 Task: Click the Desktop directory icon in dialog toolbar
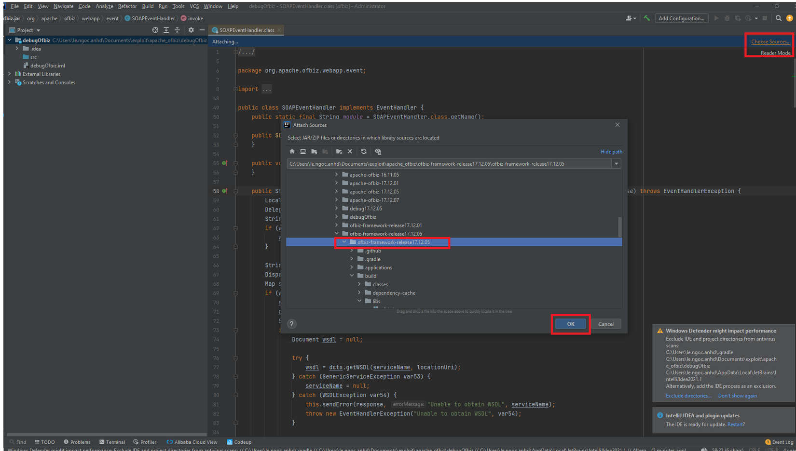pos(303,152)
